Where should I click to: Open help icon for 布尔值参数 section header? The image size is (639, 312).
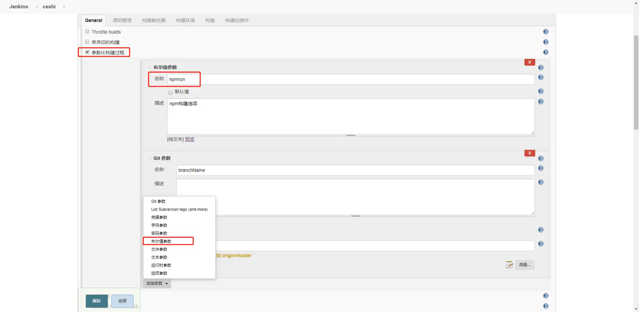tap(540, 68)
